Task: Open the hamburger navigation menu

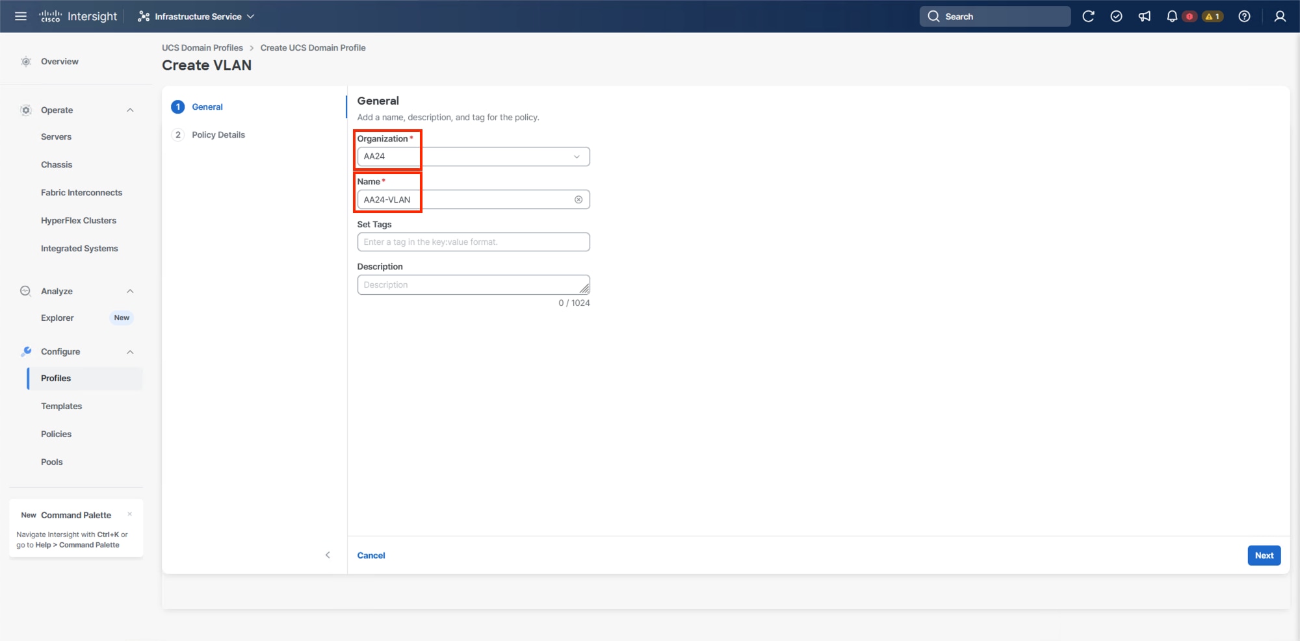Action: tap(20, 16)
